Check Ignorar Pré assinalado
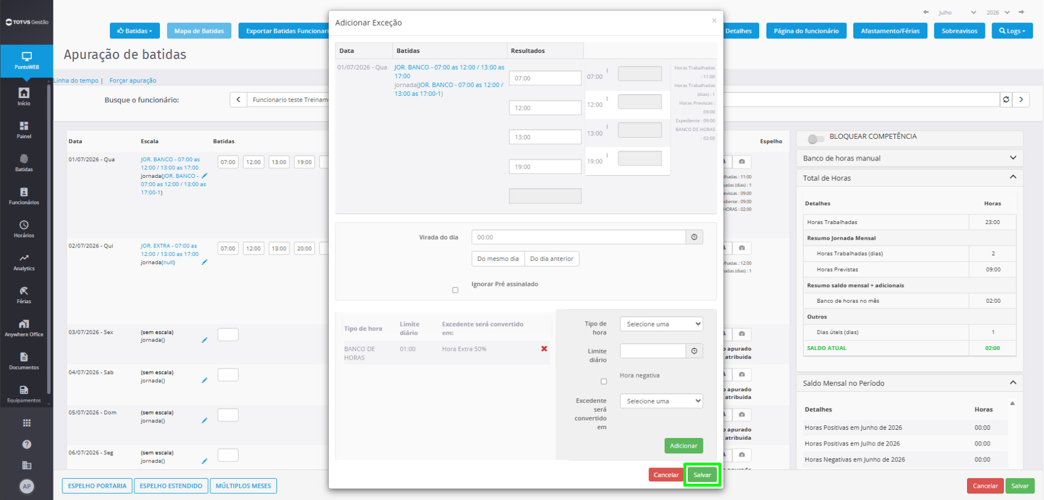Image resolution: width=1044 pixels, height=500 pixels. [455, 290]
